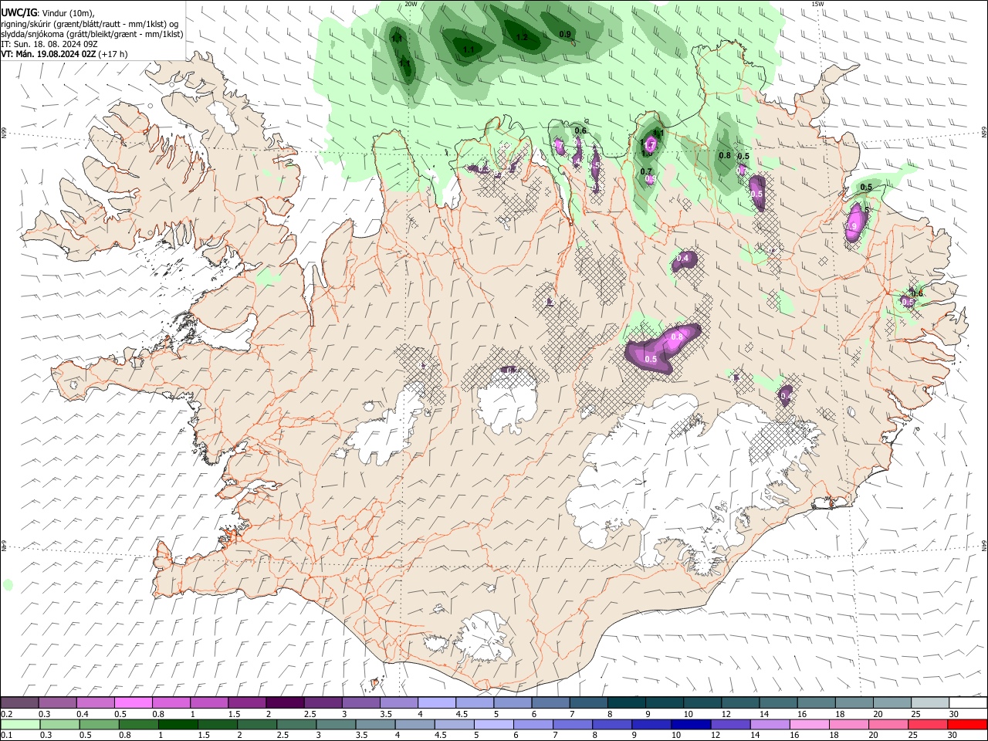Image resolution: width=988 pixels, height=741 pixels.
Task: Select the snow legend swatch labeled 0.8
Action: [x=171, y=703]
